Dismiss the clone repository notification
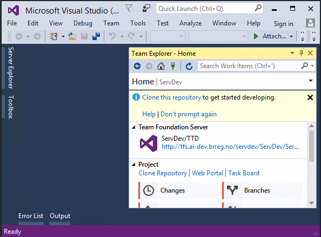 click(310, 97)
